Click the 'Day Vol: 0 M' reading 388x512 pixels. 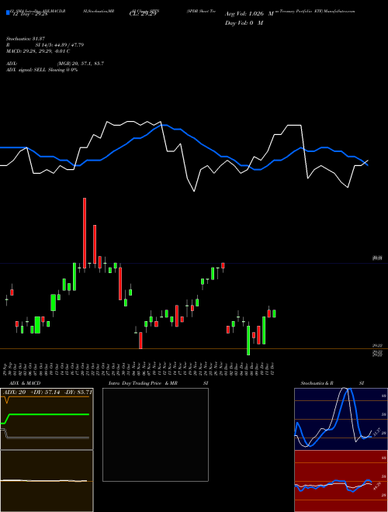pos(244,23)
